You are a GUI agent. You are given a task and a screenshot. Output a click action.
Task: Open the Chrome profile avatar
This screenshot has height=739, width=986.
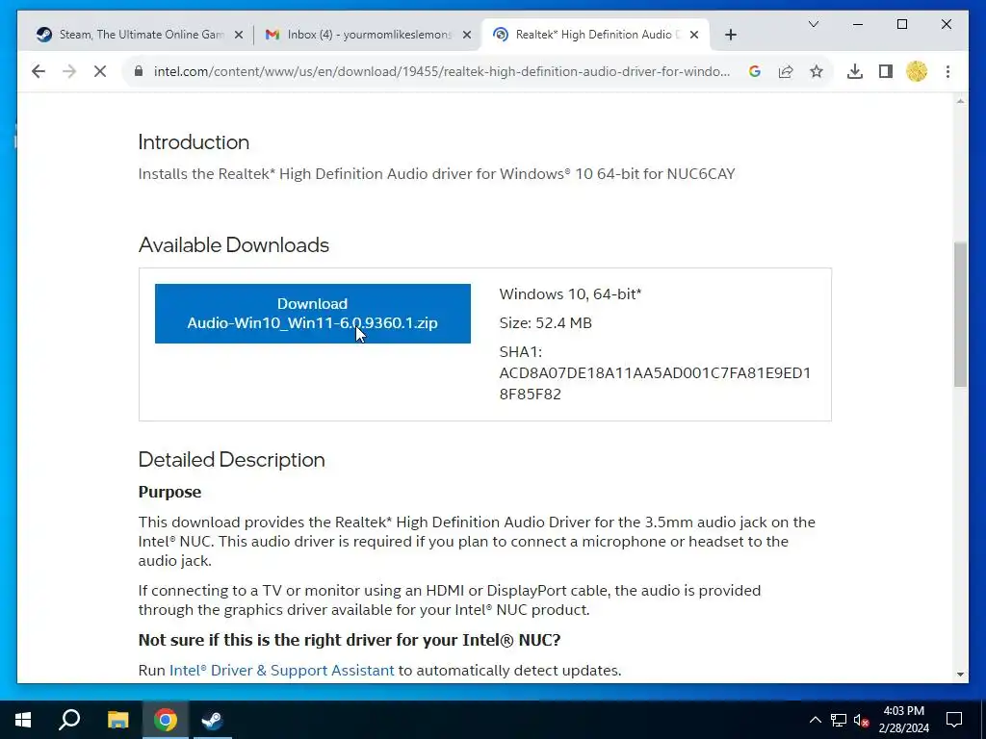tap(917, 71)
